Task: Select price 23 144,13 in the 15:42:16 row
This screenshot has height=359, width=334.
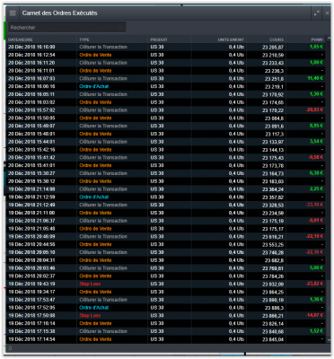Action: click(x=273, y=150)
